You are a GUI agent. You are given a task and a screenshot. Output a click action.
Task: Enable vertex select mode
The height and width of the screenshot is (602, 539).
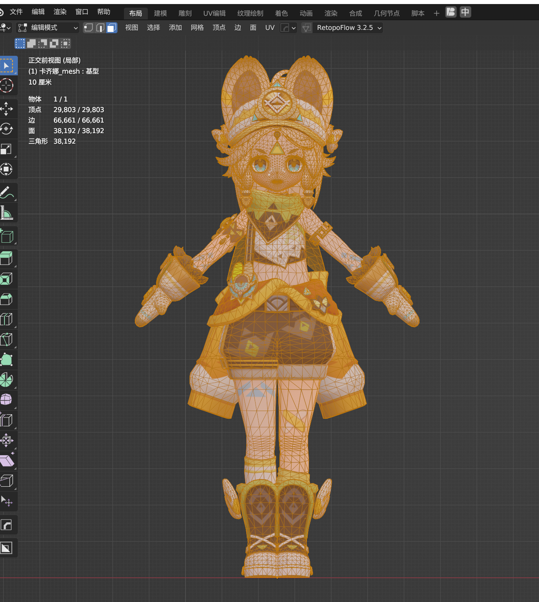(89, 28)
